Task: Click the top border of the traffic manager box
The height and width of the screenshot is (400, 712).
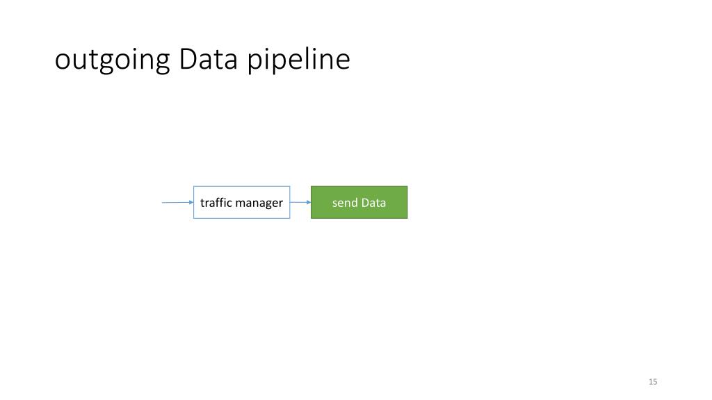Action: tap(241, 186)
